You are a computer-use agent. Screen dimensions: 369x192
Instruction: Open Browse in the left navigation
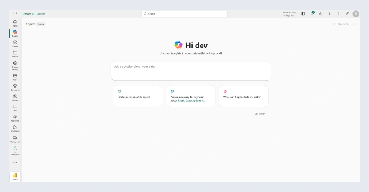15,53
